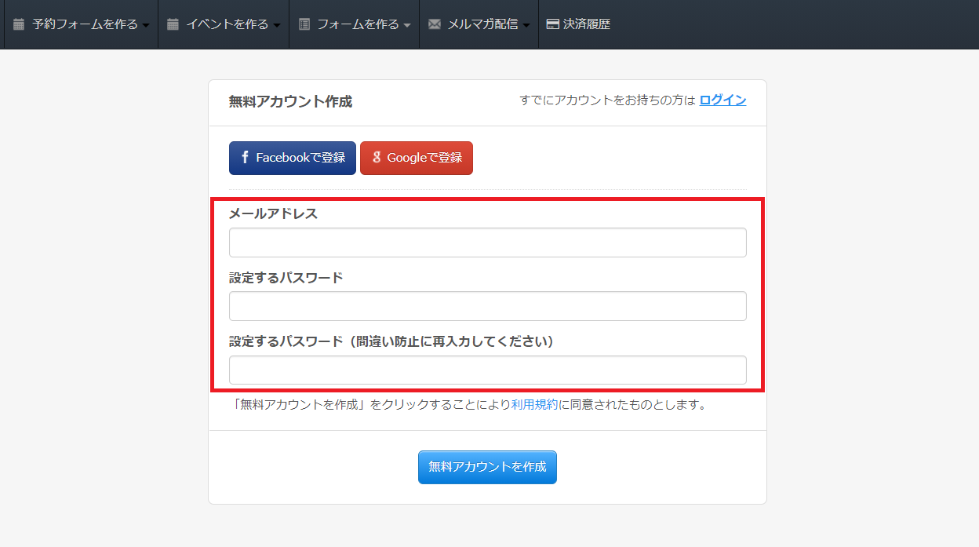Click credit card icon beside 決済履歴

click(x=552, y=24)
